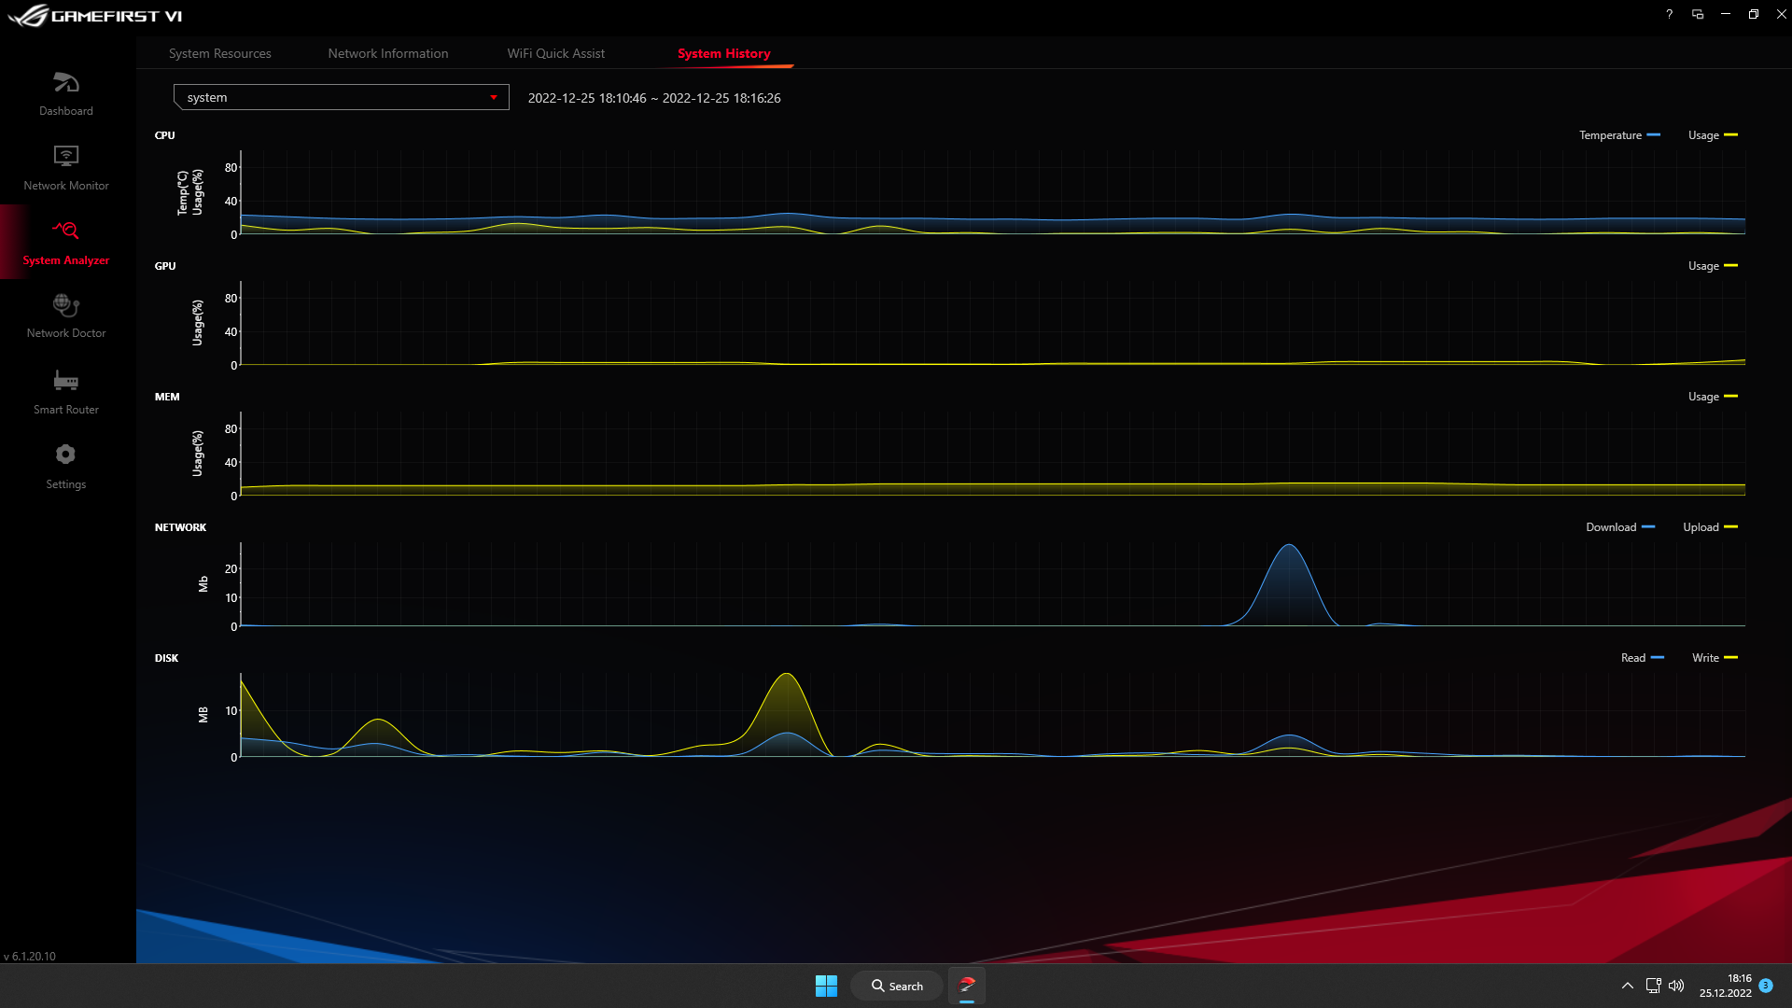Select the System Analyzer icon
1792x1008 pixels.
click(x=65, y=231)
